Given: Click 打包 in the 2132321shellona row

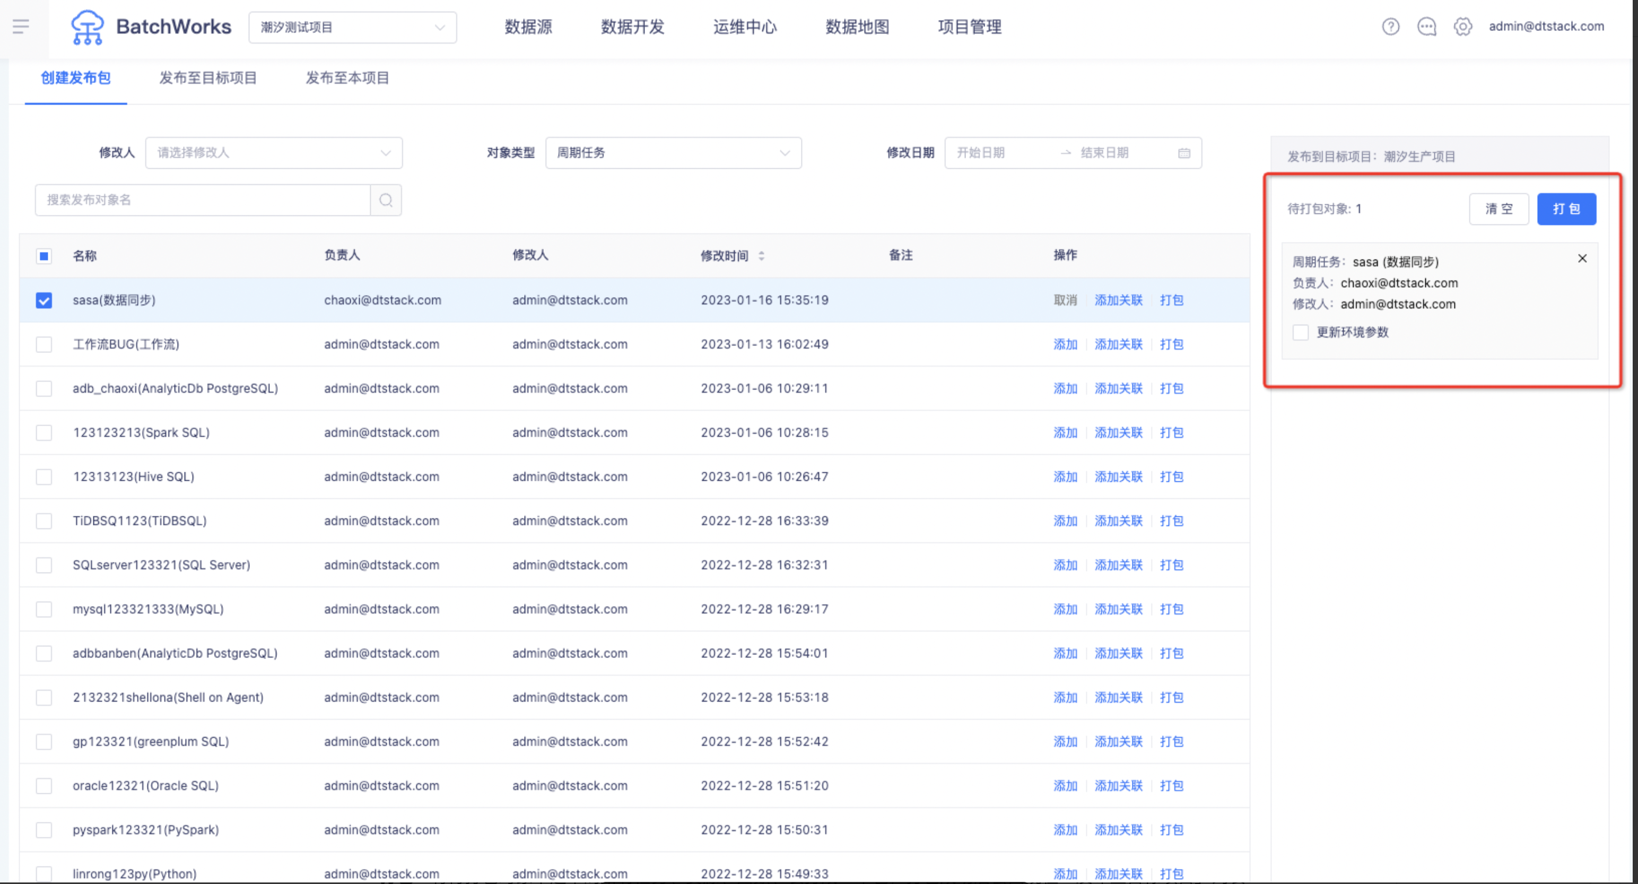Looking at the screenshot, I should pyautogui.click(x=1171, y=698).
